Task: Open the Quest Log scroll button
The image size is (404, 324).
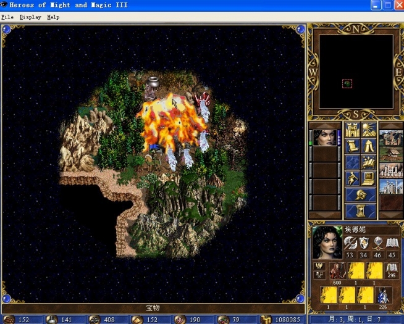Action: click(352, 146)
